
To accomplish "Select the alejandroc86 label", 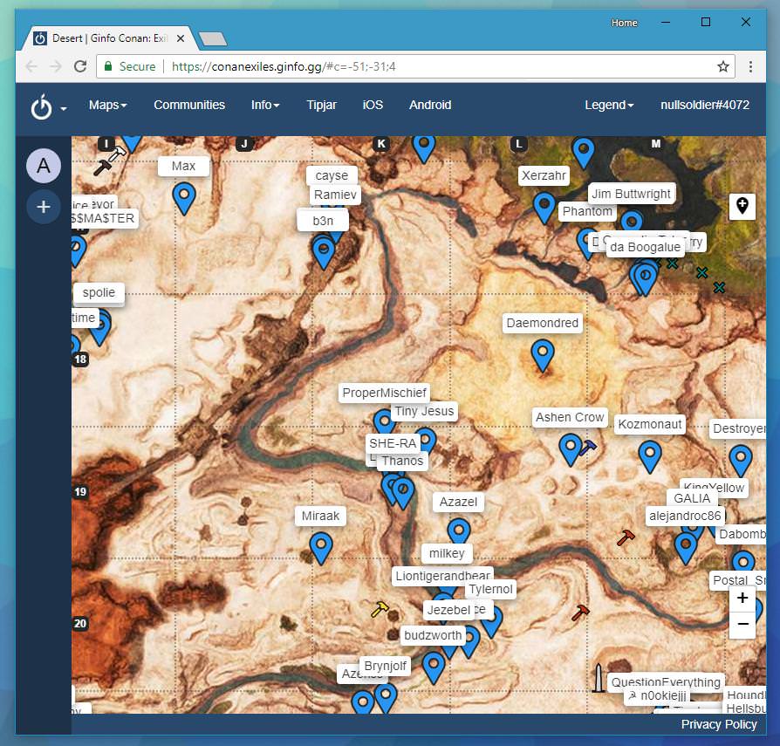I will [x=685, y=516].
